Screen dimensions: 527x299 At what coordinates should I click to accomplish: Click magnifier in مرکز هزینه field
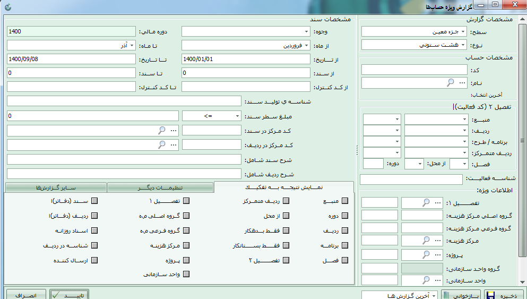click(426, 241)
